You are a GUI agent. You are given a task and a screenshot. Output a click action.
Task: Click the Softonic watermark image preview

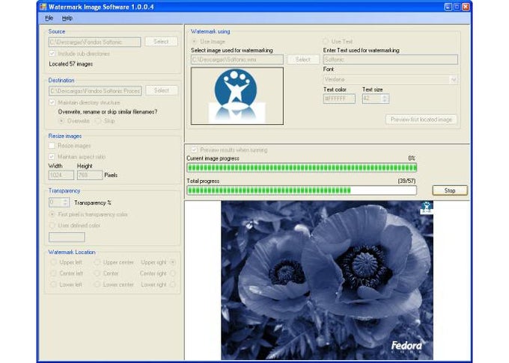point(237,96)
